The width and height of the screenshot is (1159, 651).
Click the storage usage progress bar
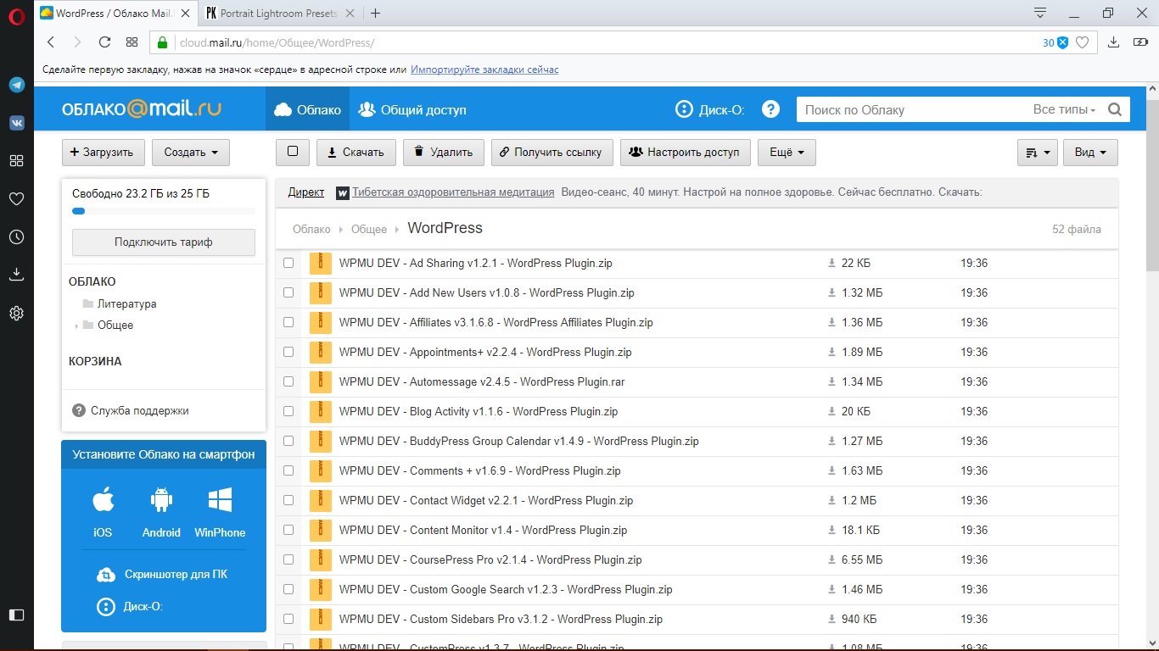point(164,211)
